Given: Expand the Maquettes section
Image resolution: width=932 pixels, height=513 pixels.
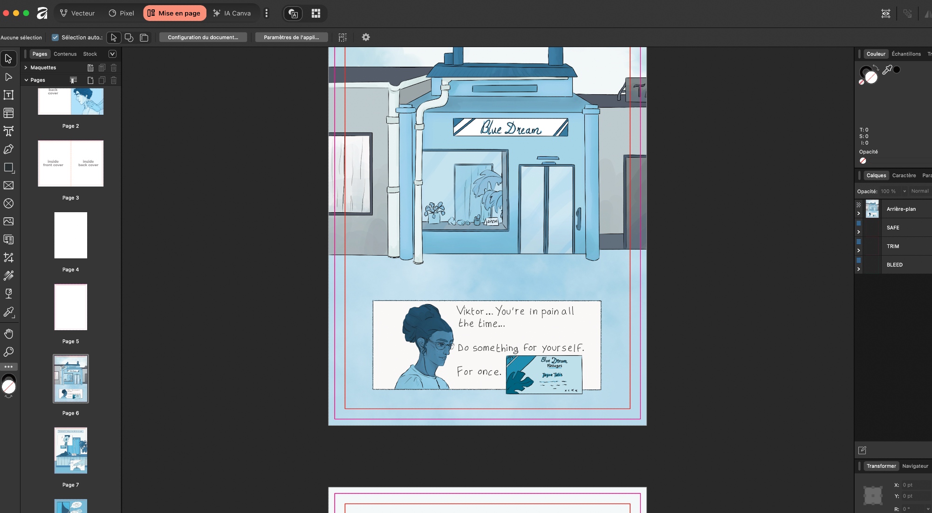Looking at the screenshot, I should tap(26, 68).
